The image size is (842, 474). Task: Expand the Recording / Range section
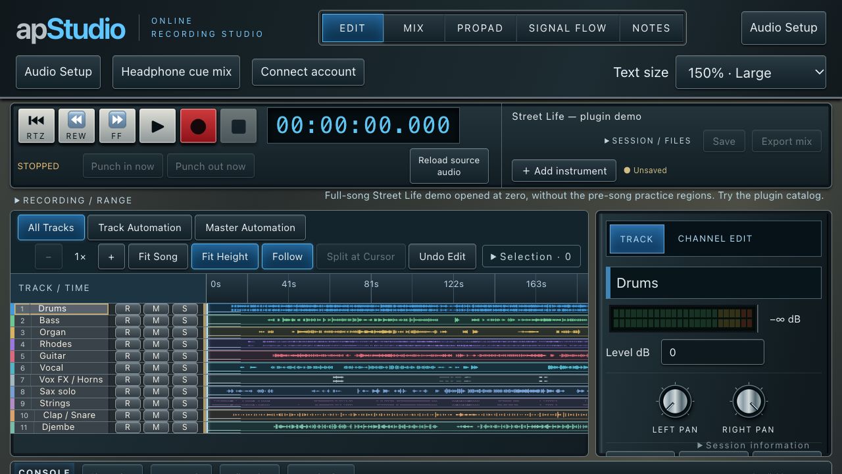point(73,200)
